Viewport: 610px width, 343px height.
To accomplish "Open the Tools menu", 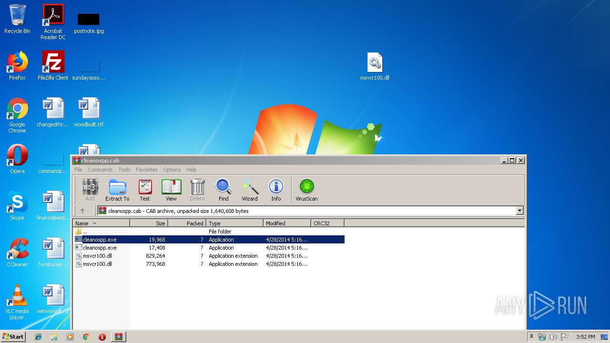I will coord(124,170).
